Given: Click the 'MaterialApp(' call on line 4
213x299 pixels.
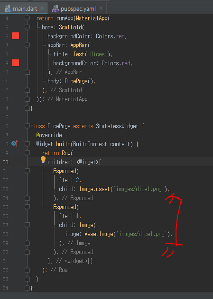Looking at the screenshot, I should (x=93, y=18).
